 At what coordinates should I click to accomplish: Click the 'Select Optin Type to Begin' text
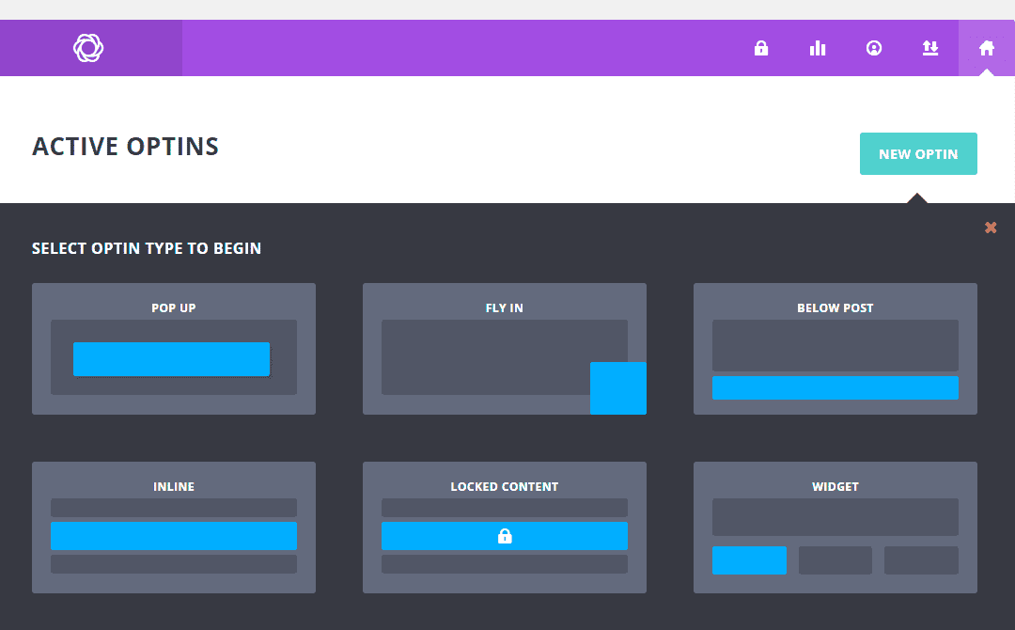[147, 248]
